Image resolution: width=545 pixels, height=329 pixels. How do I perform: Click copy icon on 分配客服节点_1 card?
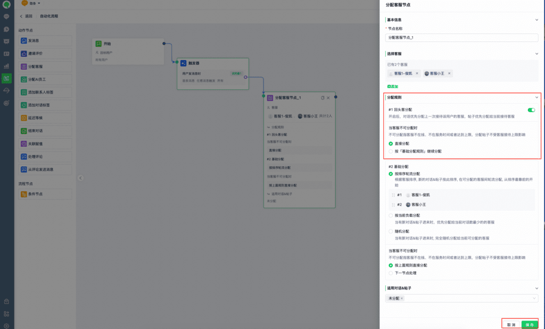pyautogui.click(x=323, y=98)
